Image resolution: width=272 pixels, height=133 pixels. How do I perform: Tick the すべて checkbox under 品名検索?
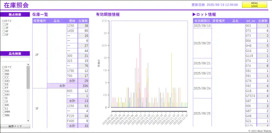[4, 67]
